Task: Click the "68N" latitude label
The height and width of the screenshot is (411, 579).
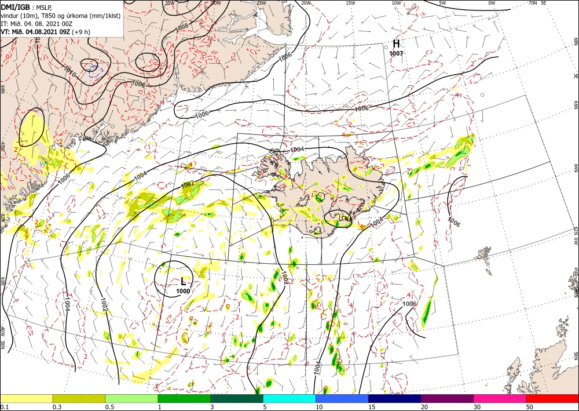Action: click(x=576, y=41)
